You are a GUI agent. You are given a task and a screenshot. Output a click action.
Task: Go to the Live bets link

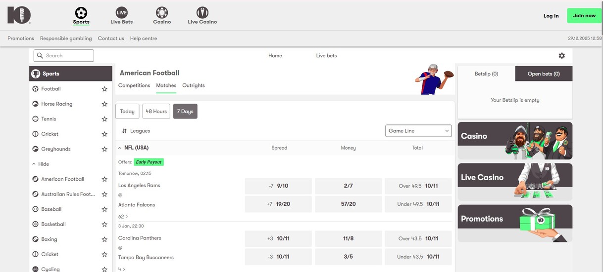pos(326,56)
